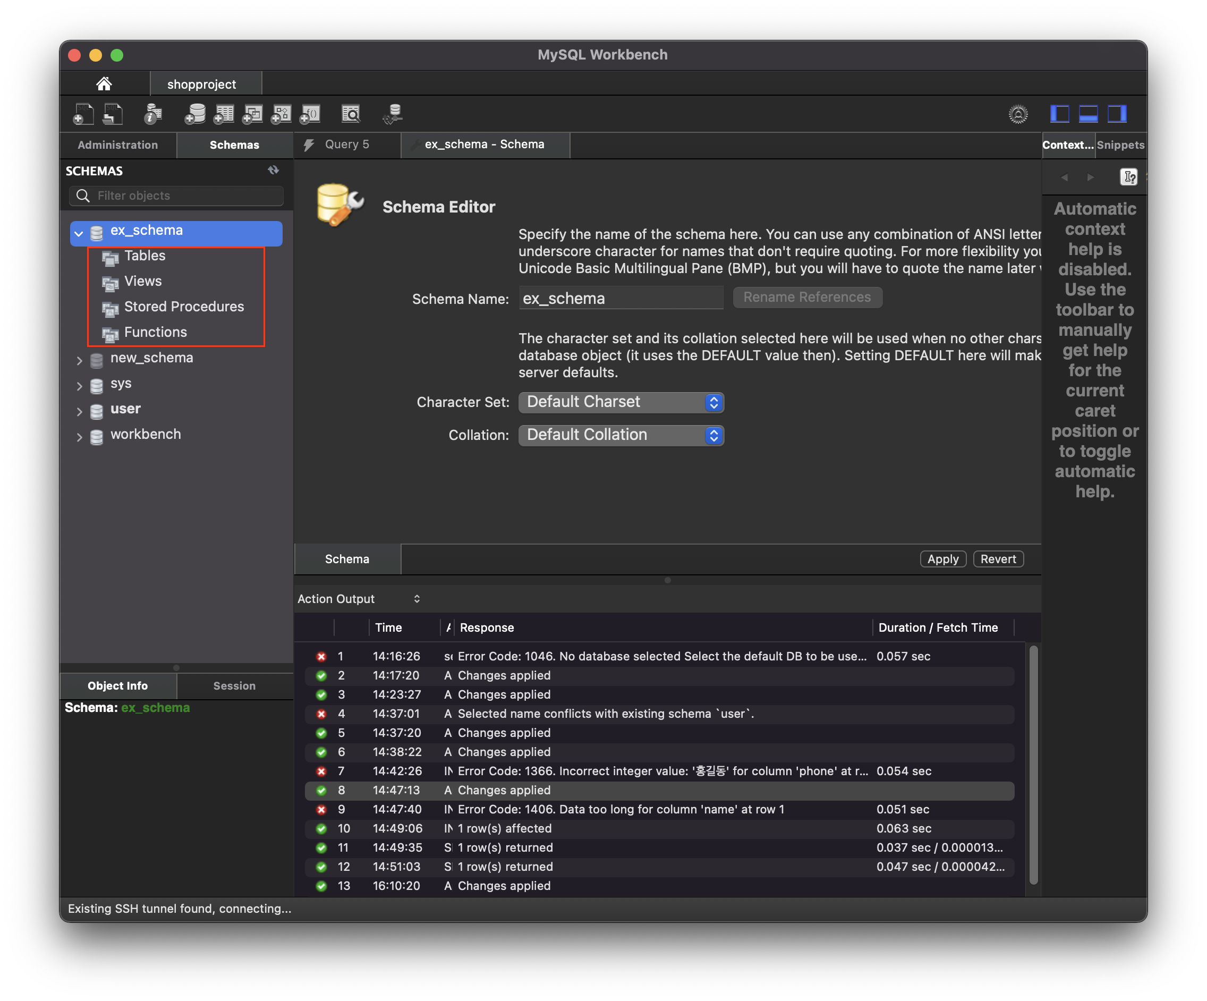Open the Character Set dropdown
Viewport: 1207px width, 1001px height.
tap(620, 402)
